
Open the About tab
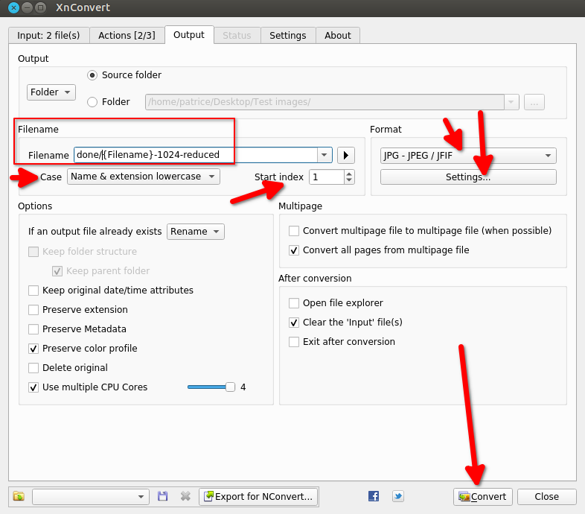(338, 36)
